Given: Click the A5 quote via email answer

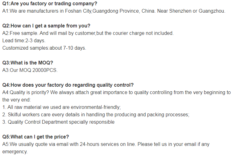Looking at the screenshot, I should click(106, 144).
